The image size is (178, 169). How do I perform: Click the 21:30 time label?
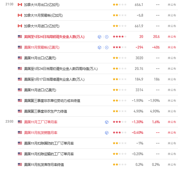[x=9, y=4]
